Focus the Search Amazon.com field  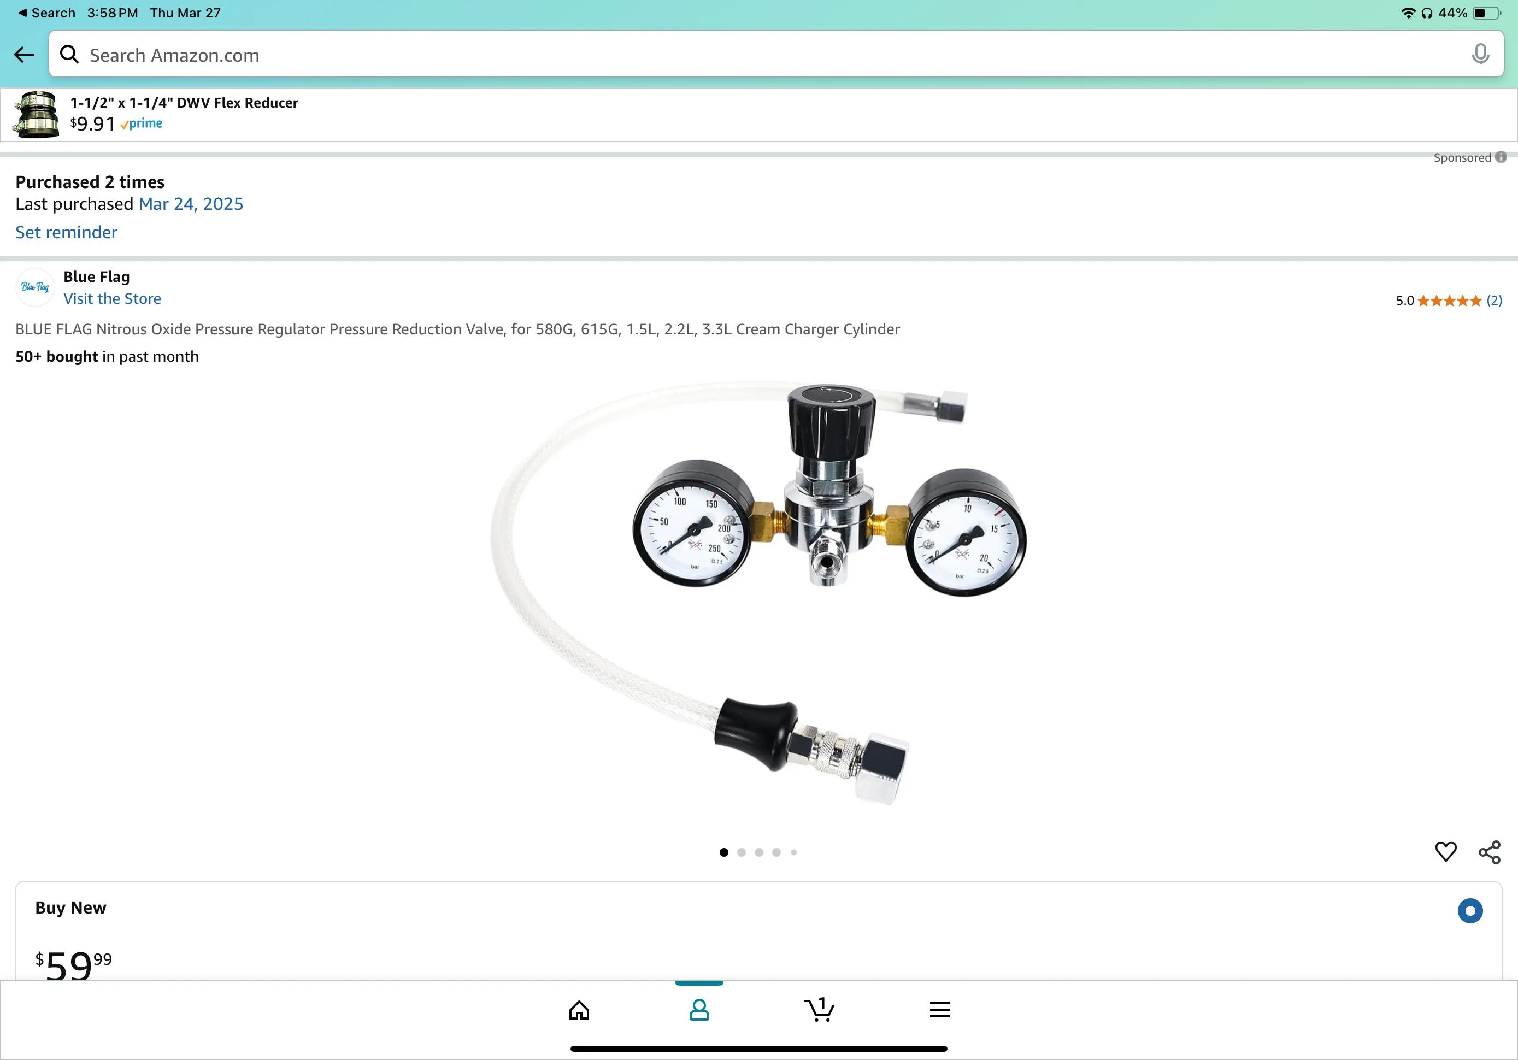pyautogui.click(x=727, y=55)
